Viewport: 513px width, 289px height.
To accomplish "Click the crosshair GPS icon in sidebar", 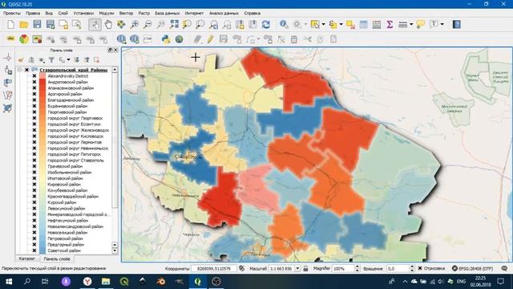I will point(8,58).
